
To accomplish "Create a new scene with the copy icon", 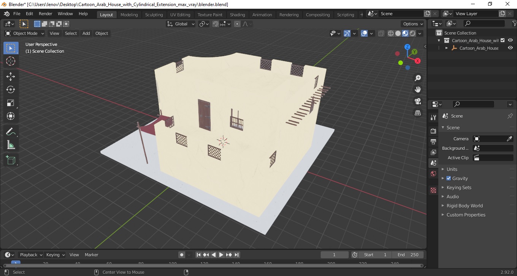I will click(x=427, y=14).
